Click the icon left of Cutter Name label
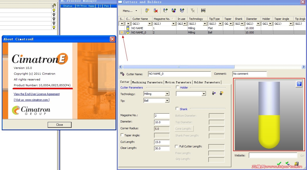This screenshot has height=170, width=307. coord(122,74)
